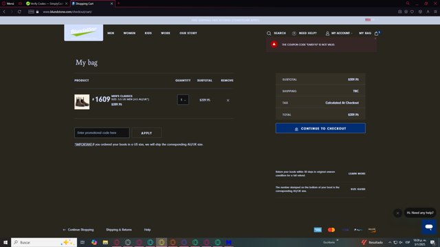Click the promotional code input field
The width and height of the screenshot is (440, 247).
click(x=102, y=132)
